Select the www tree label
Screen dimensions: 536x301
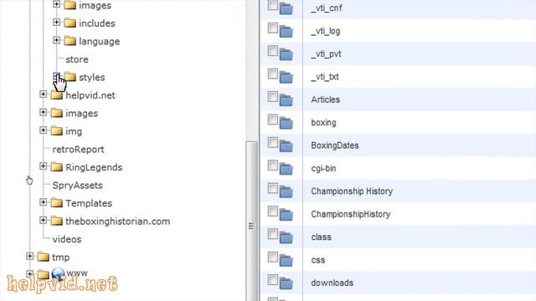(77, 273)
